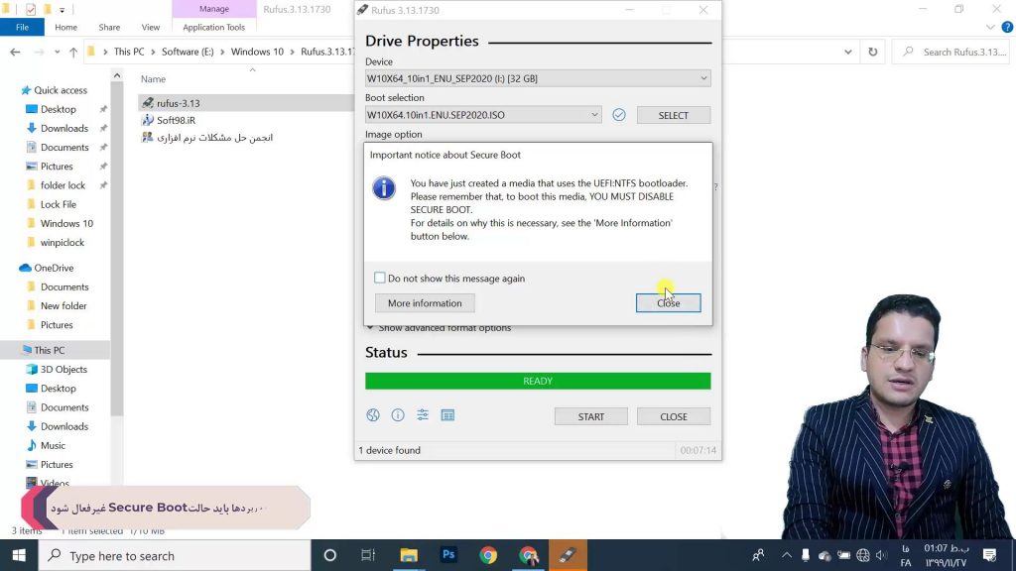1016x571 pixels.
Task: Click the Explorer refresh icon
Action: 873,52
